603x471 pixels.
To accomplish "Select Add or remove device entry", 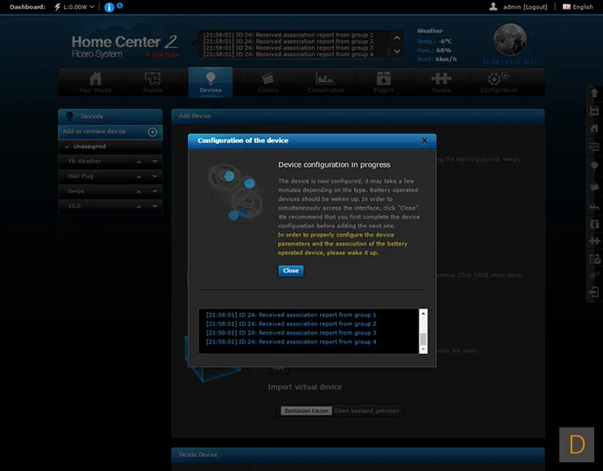I will pyautogui.click(x=110, y=131).
